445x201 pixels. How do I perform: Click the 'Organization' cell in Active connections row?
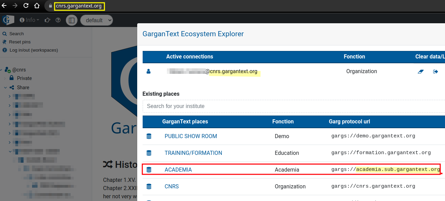tap(362, 71)
